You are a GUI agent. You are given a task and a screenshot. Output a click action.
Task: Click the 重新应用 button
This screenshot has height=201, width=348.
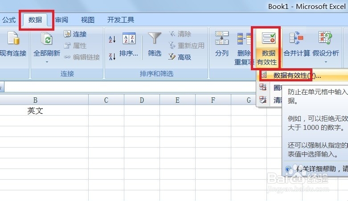[186, 46]
